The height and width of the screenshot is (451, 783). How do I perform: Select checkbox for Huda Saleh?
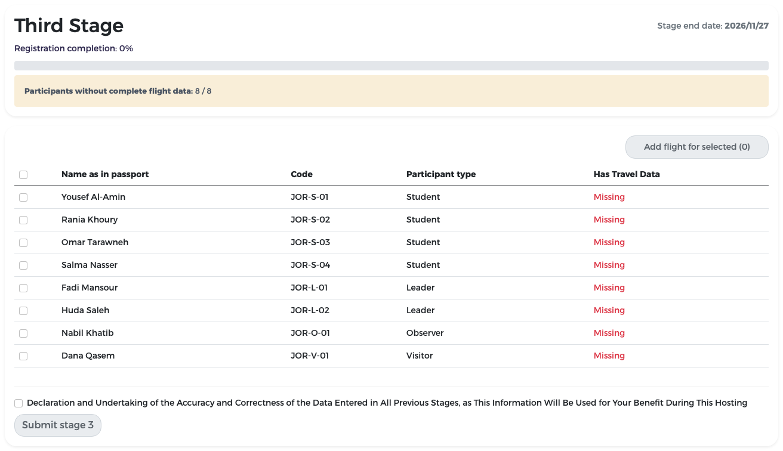click(23, 311)
